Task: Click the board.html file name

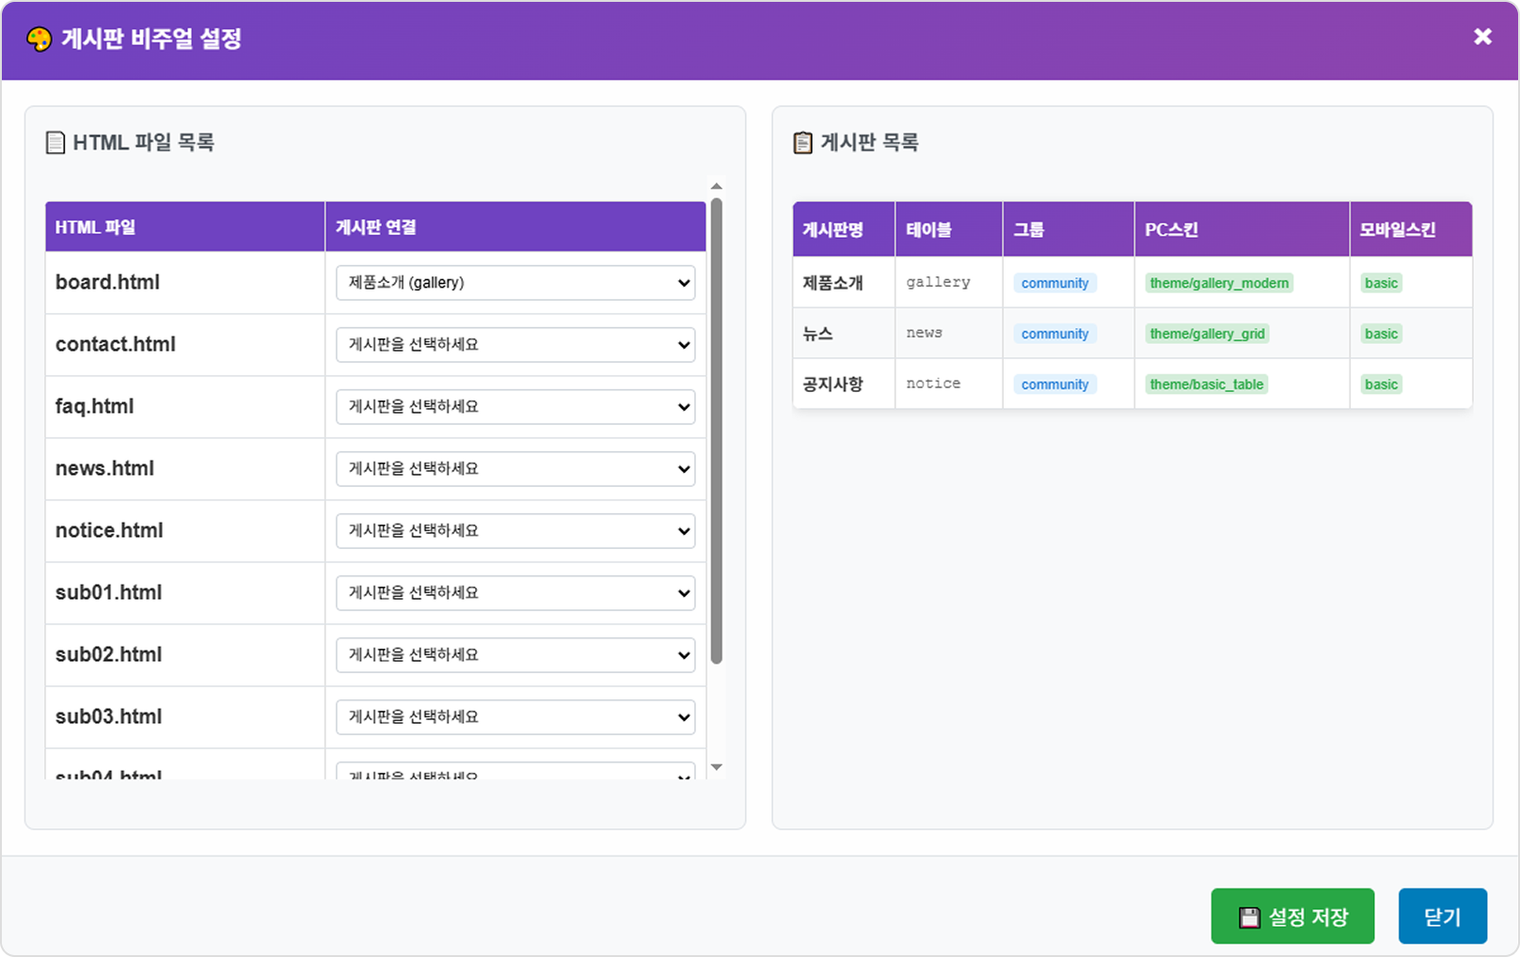Action: (107, 282)
